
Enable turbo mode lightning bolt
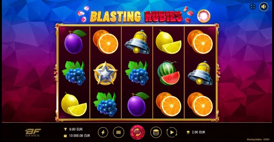click(103, 133)
